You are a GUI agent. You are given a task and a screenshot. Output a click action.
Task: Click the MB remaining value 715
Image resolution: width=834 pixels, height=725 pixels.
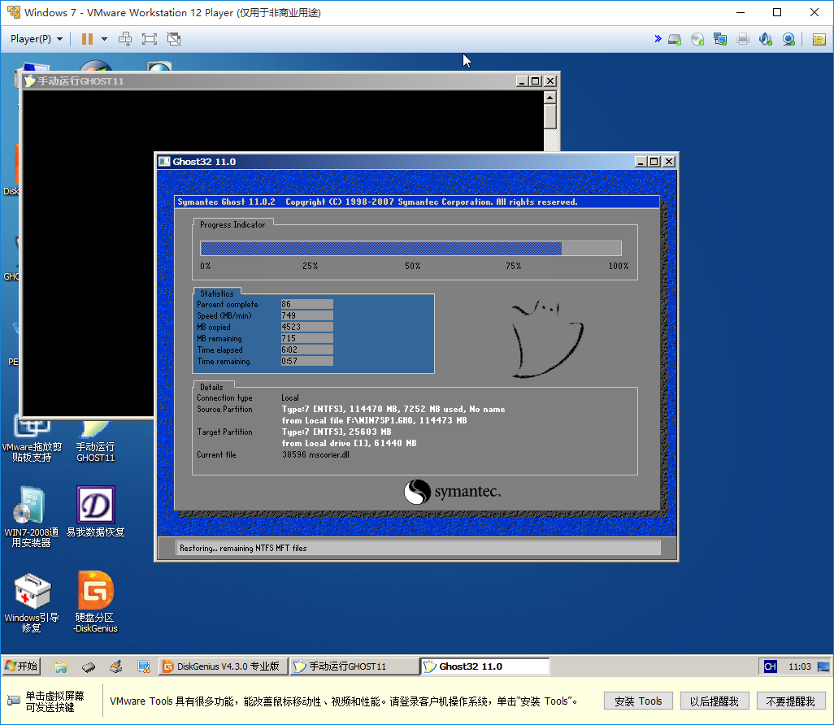(307, 338)
